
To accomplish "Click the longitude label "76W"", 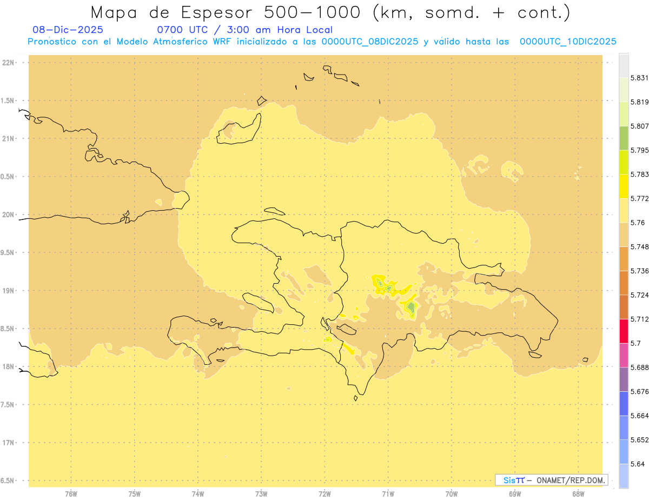I will pos(71,494).
